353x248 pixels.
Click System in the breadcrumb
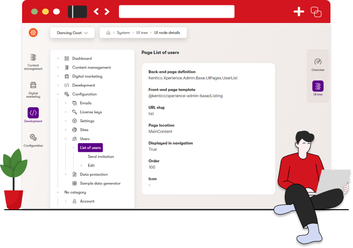click(x=123, y=33)
